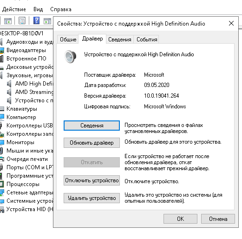
Task: Click the blue Help question-mark toolbar icon
Action: pyautogui.click(x=36, y=20)
